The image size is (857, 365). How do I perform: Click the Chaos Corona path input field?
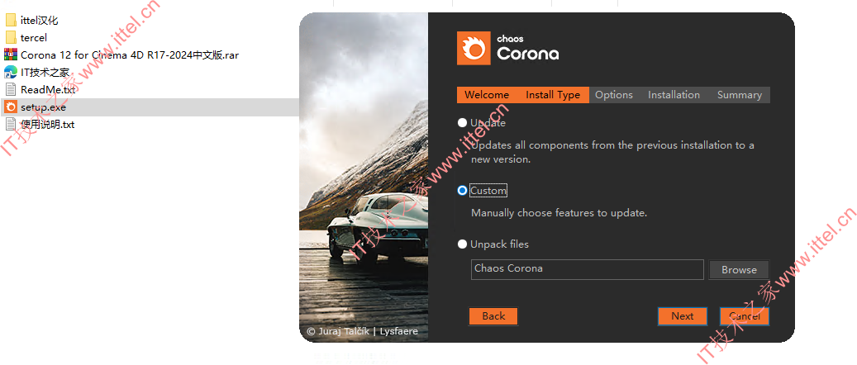588,270
